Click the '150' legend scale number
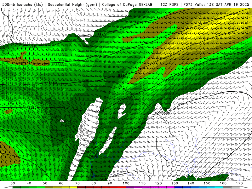252x189 pixels. tap(207, 183)
